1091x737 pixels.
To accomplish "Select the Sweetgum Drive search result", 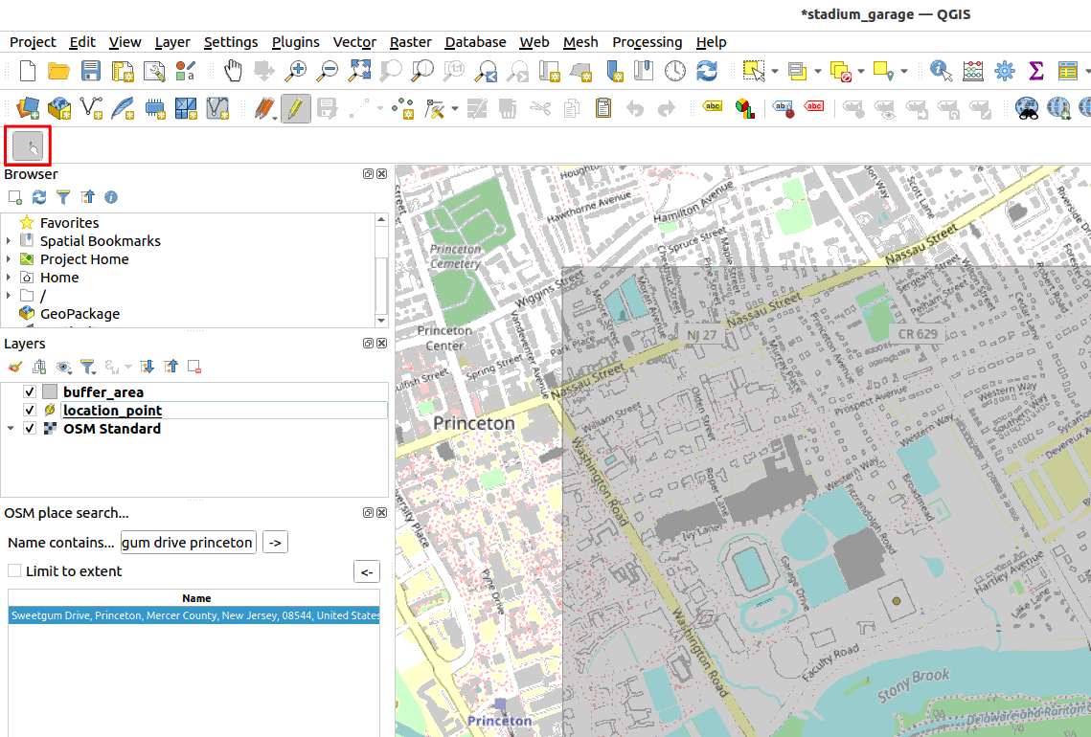I will click(x=194, y=615).
